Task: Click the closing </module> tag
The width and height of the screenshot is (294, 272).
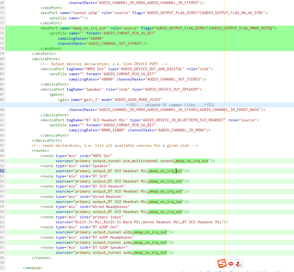Action: pyautogui.click(x=33, y=268)
